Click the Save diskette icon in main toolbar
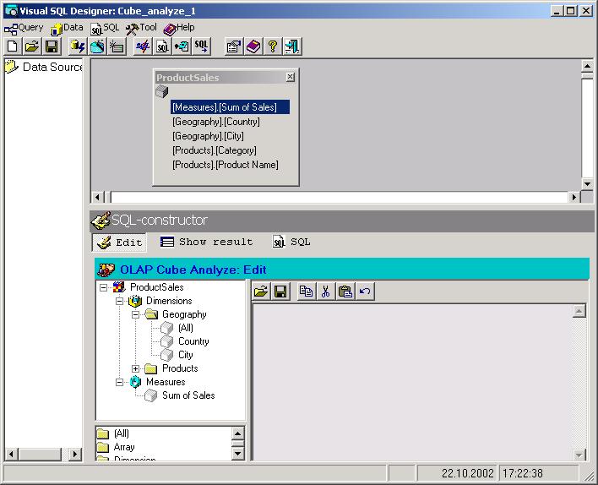The width and height of the screenshot is (598, 485). pos(52,46)
